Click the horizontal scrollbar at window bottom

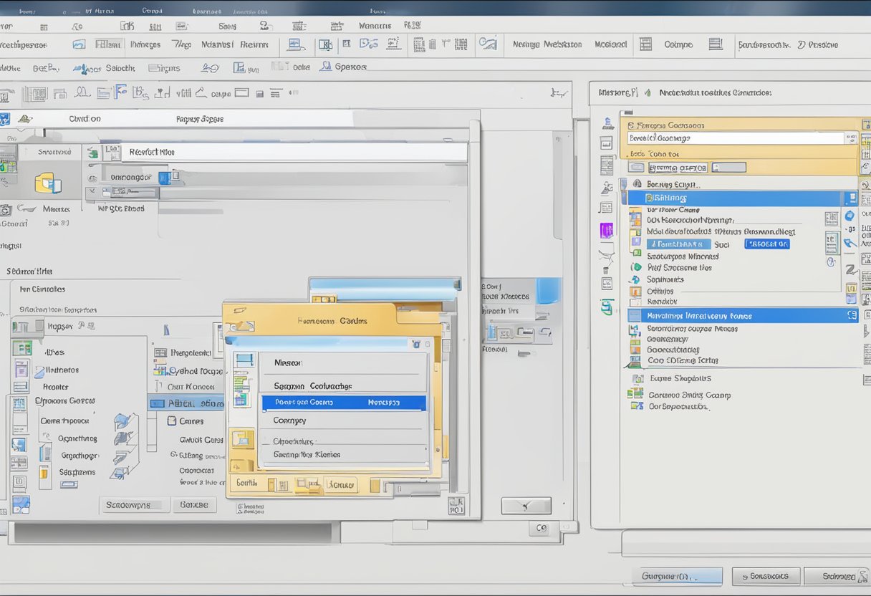[x=172, y=532]
